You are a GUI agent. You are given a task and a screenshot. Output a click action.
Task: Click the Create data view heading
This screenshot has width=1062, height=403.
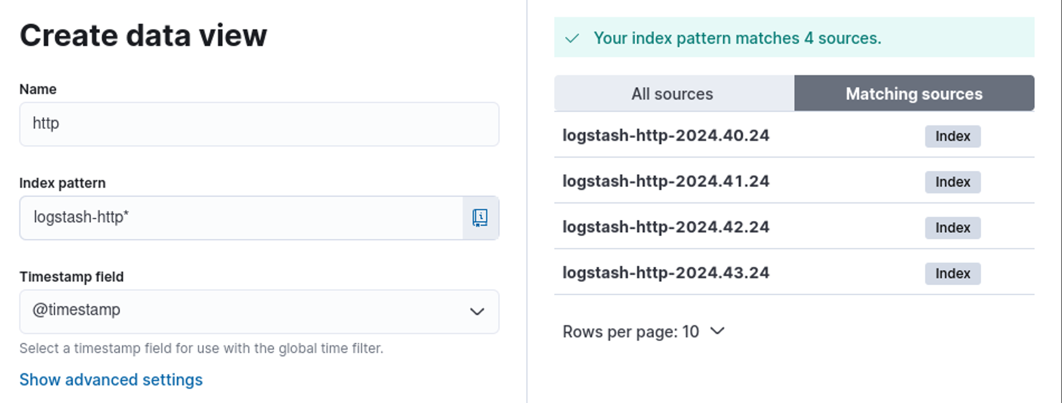tap(143, 35)
